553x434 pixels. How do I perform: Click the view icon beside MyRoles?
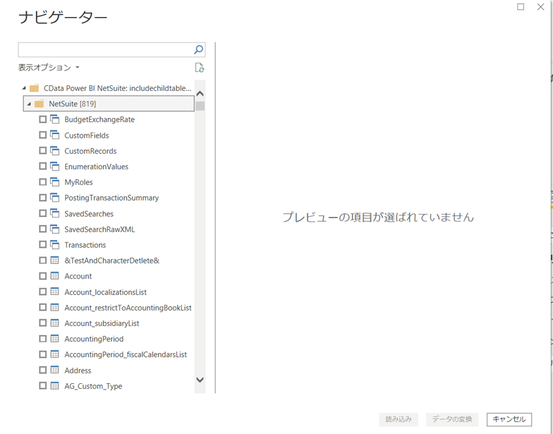click(55, 182)
